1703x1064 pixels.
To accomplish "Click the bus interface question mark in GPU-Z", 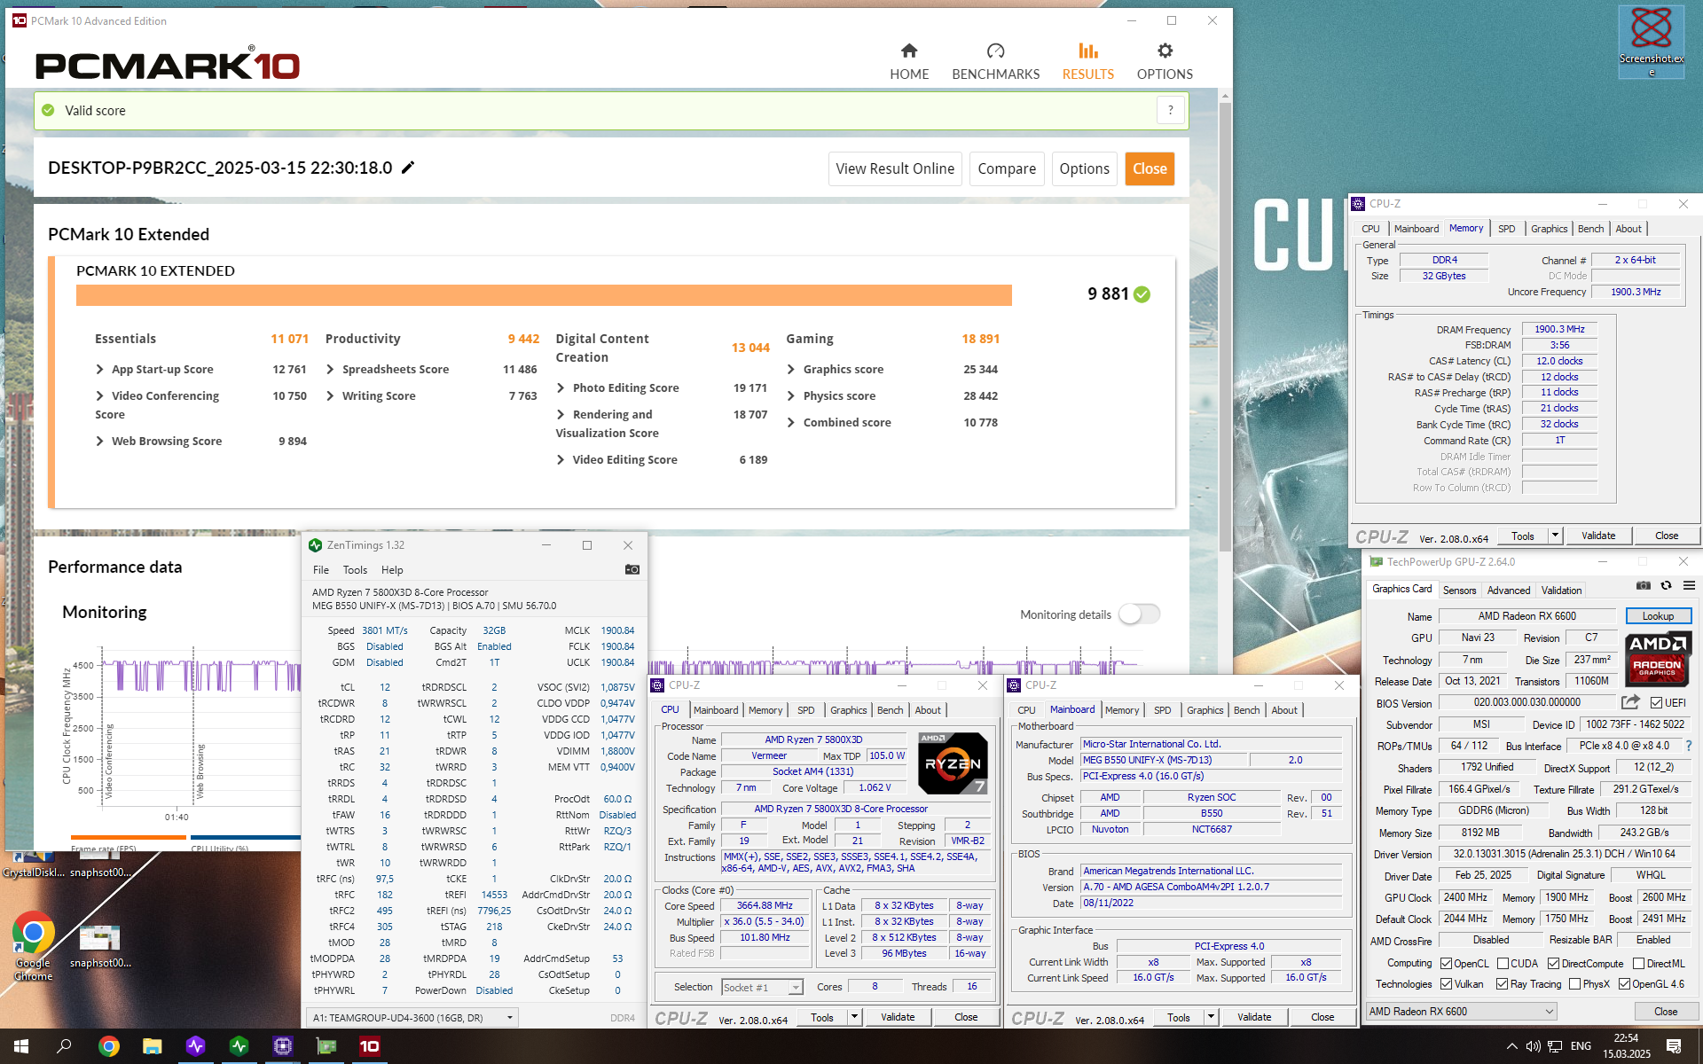I will coord(1688,746).
